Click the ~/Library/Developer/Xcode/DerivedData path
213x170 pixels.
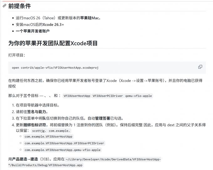tap(113, 159)
